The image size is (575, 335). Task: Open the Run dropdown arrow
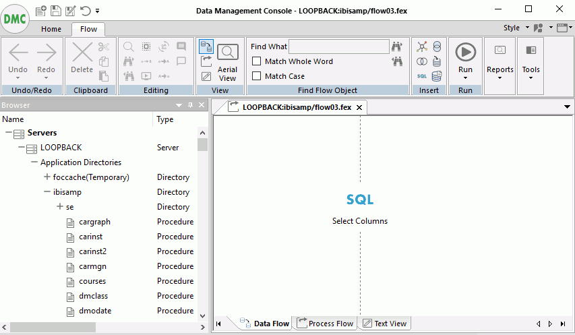click(x=465, y=78)
